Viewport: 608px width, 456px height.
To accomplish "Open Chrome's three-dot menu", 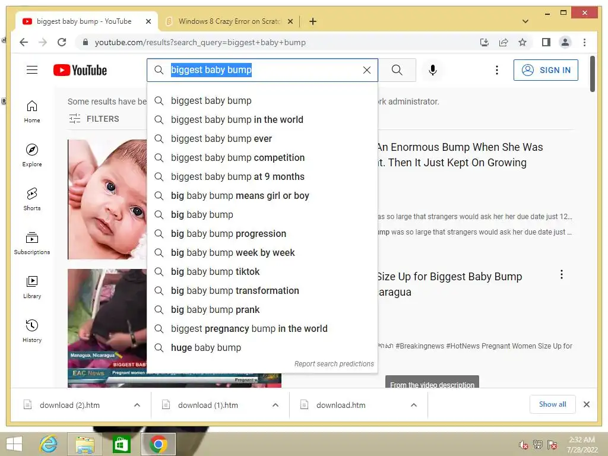I will (584, 42).
